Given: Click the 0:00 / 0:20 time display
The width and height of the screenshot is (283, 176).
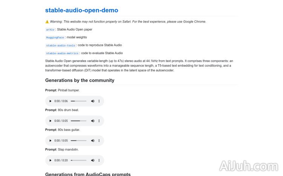Looking at the screenshot, I should tap(61, 160).
